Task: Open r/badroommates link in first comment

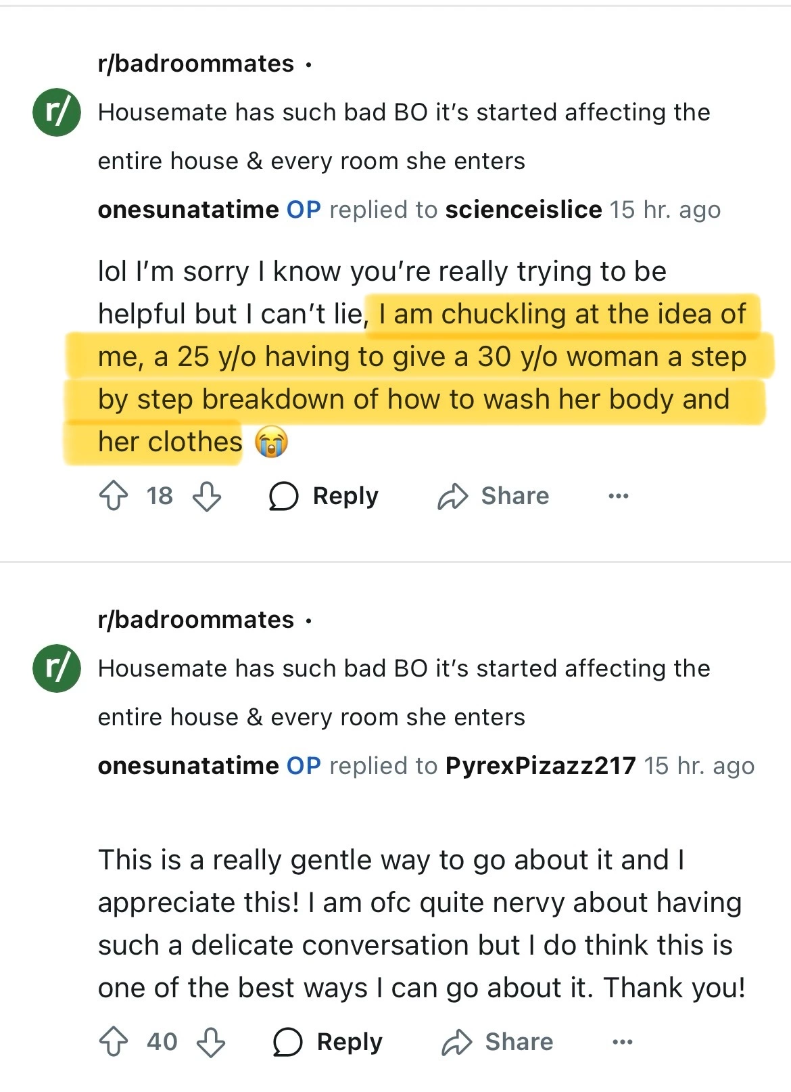Action: click(x=196, y=64)
